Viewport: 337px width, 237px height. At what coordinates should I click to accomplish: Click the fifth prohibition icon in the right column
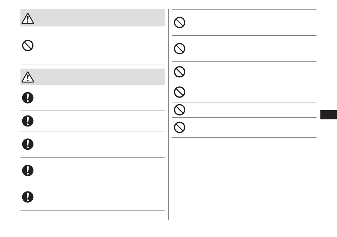[179, 110]
